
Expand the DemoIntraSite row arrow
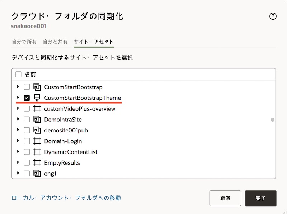tap(18, 120)
